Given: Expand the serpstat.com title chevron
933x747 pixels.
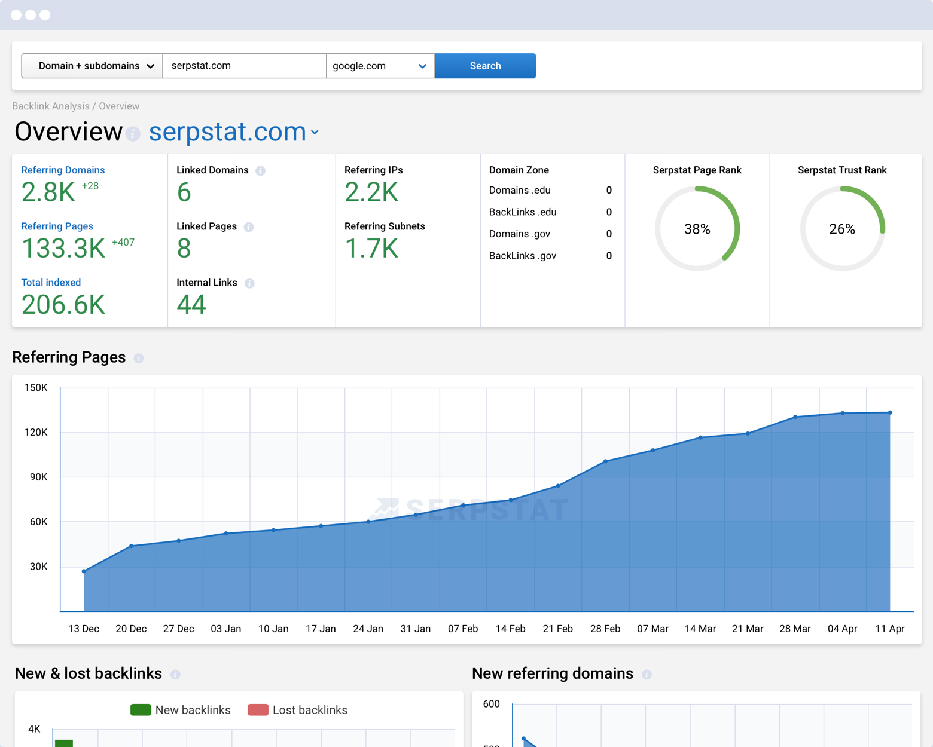Looking at the screenshot, I should tap(315, 133).
